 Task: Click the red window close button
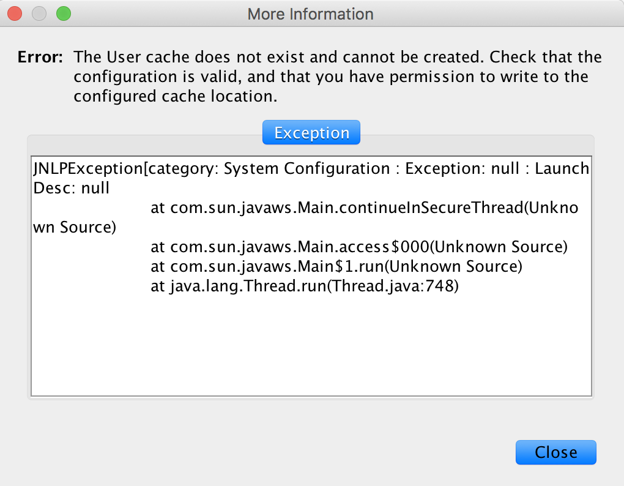click(15, 13)
